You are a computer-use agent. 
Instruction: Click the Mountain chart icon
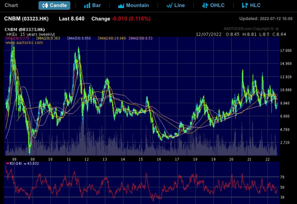coord(121,5)
